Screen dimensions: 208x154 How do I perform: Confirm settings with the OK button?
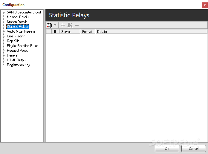(x=167, y=149)
